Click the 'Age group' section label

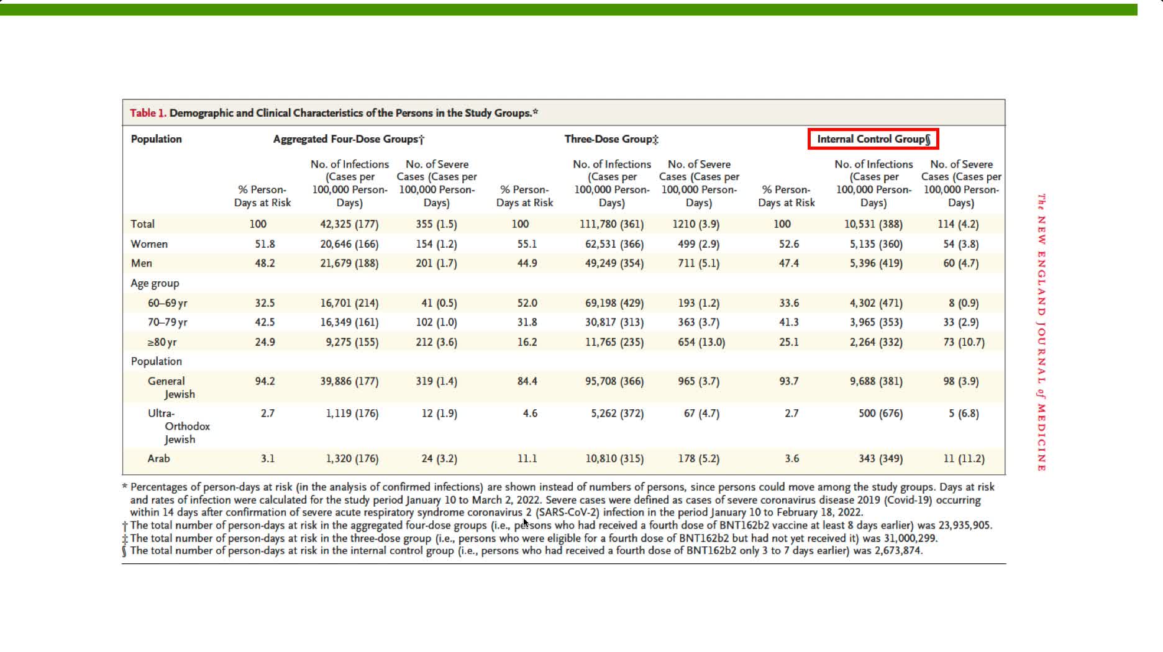(155, 283)
